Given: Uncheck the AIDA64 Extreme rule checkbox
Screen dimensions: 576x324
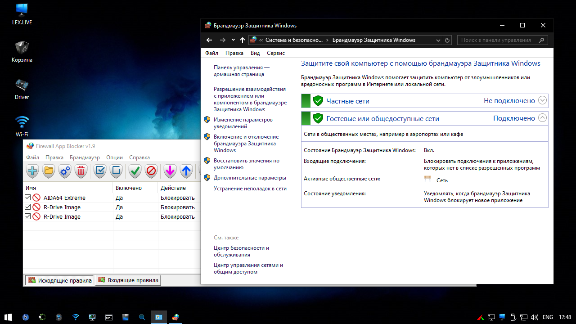Looking at the screenshot, I should click(x=28, y=198).
